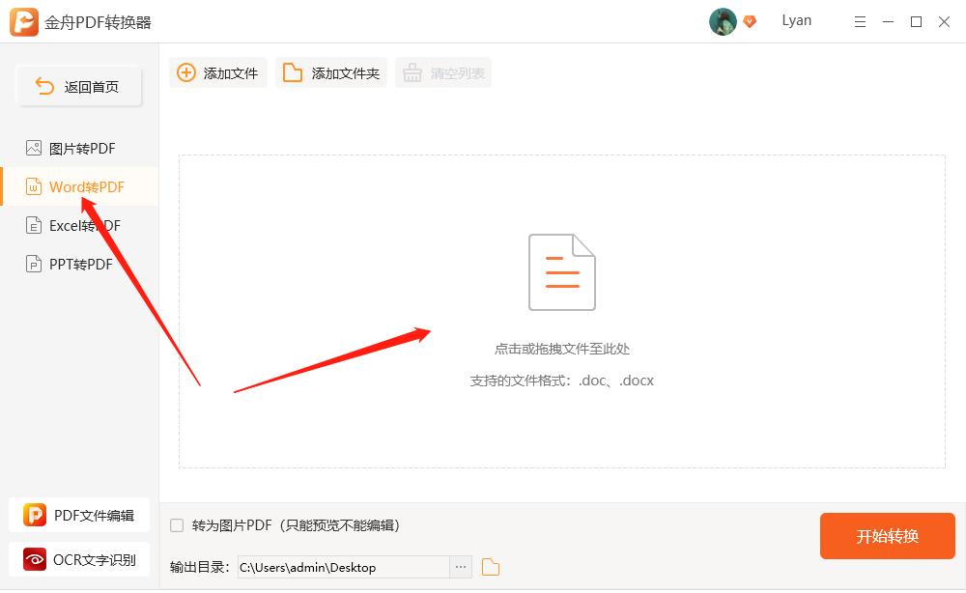The height and width of the screenshot is (593, 966).
Task: Select the Word转PDF sidebar option
Action: click(79, 186)
